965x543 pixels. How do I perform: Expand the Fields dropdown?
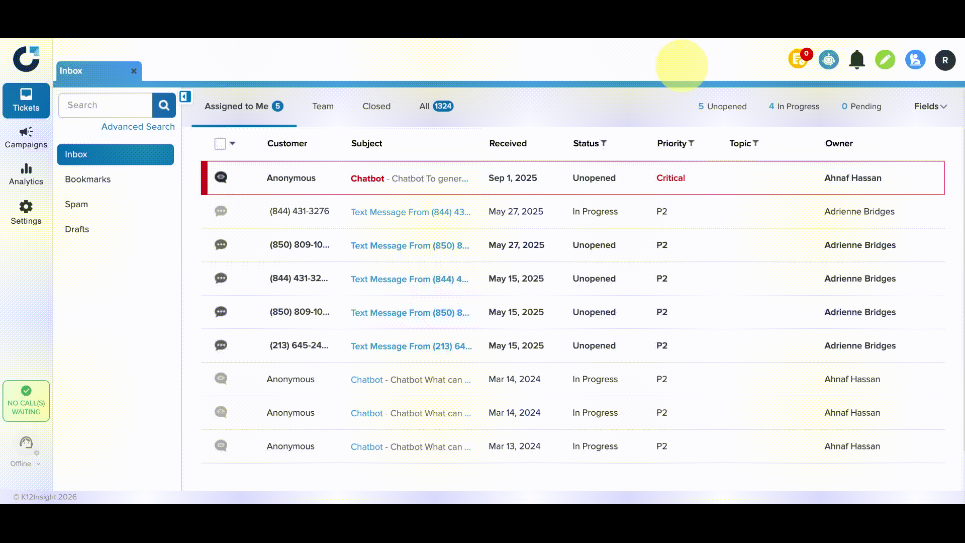click(930, 107)
